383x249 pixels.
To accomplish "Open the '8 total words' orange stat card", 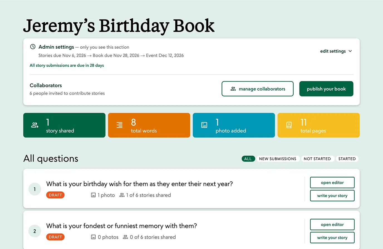I will [x=149, y=125].
